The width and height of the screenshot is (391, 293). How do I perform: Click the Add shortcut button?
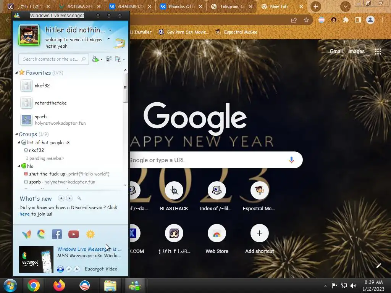259,240
